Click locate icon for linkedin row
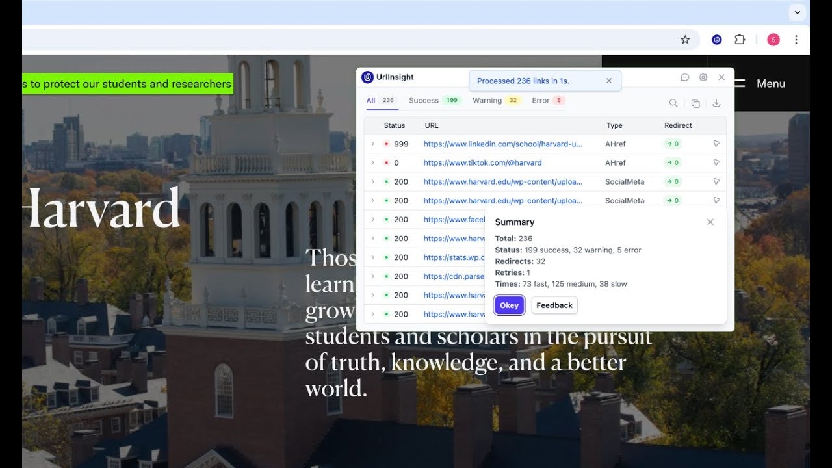This screenshot has width=832, height=468. click(x=716, y=144)
